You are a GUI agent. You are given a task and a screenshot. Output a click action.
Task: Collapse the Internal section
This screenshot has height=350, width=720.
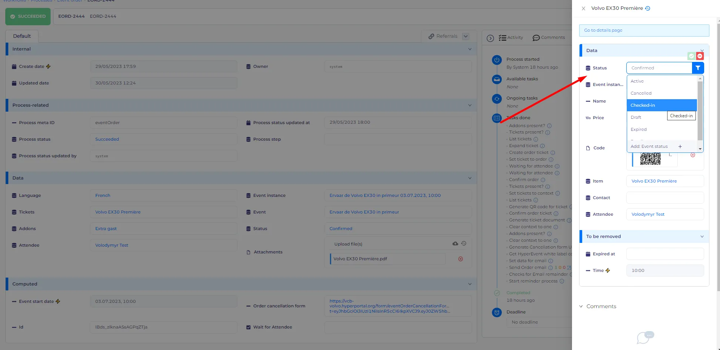470,49
